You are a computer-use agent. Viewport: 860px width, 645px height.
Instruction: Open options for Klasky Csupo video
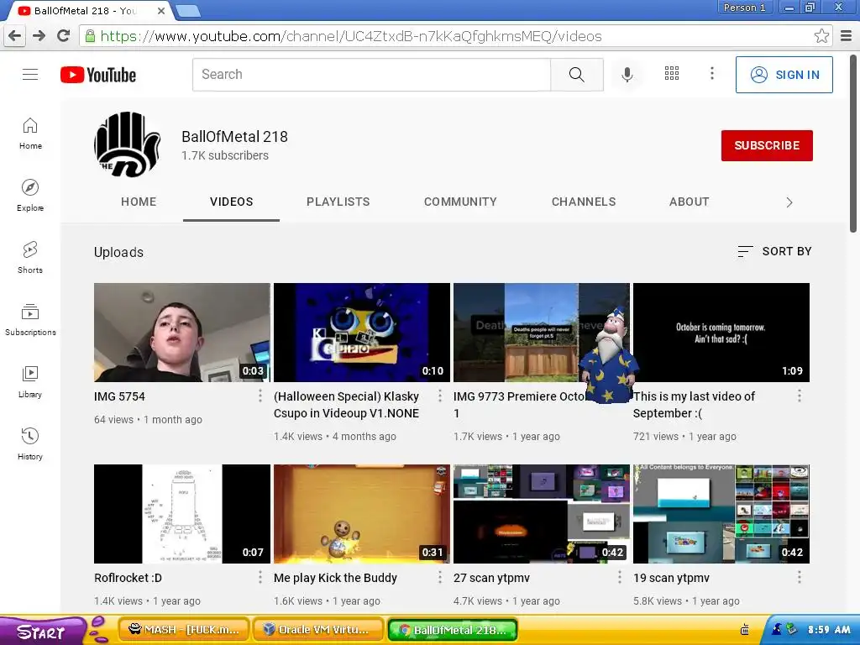[440, 396]
